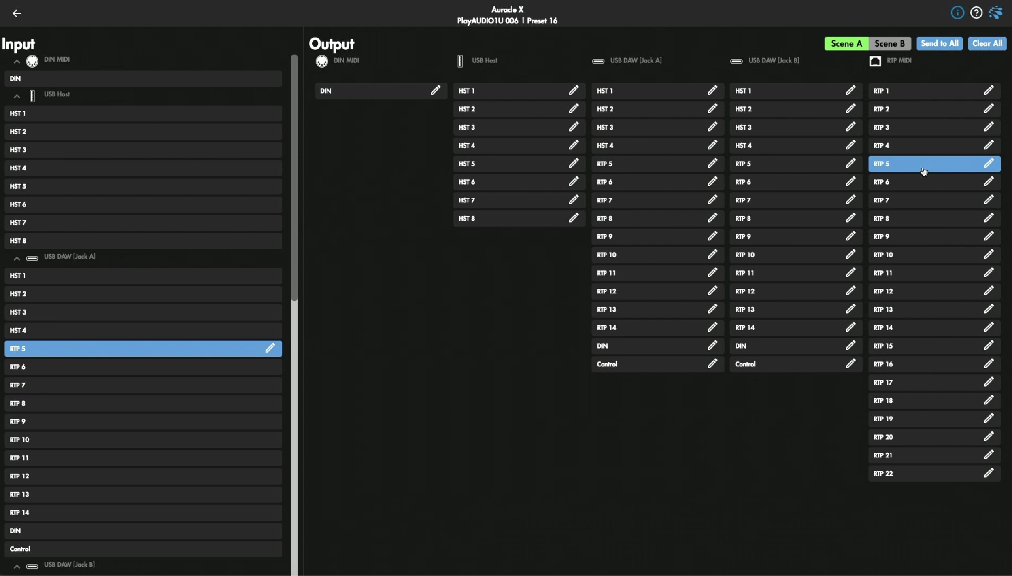Open the help question mark icon

[976, 13]
